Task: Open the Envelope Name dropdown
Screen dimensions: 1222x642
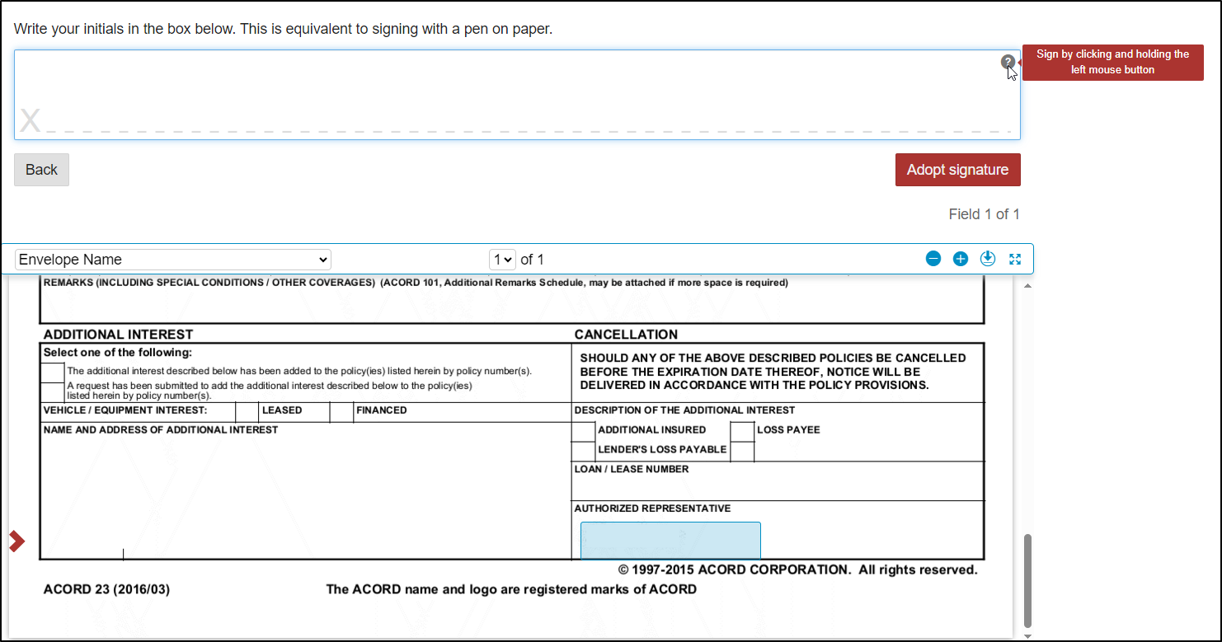Action: 173,260
